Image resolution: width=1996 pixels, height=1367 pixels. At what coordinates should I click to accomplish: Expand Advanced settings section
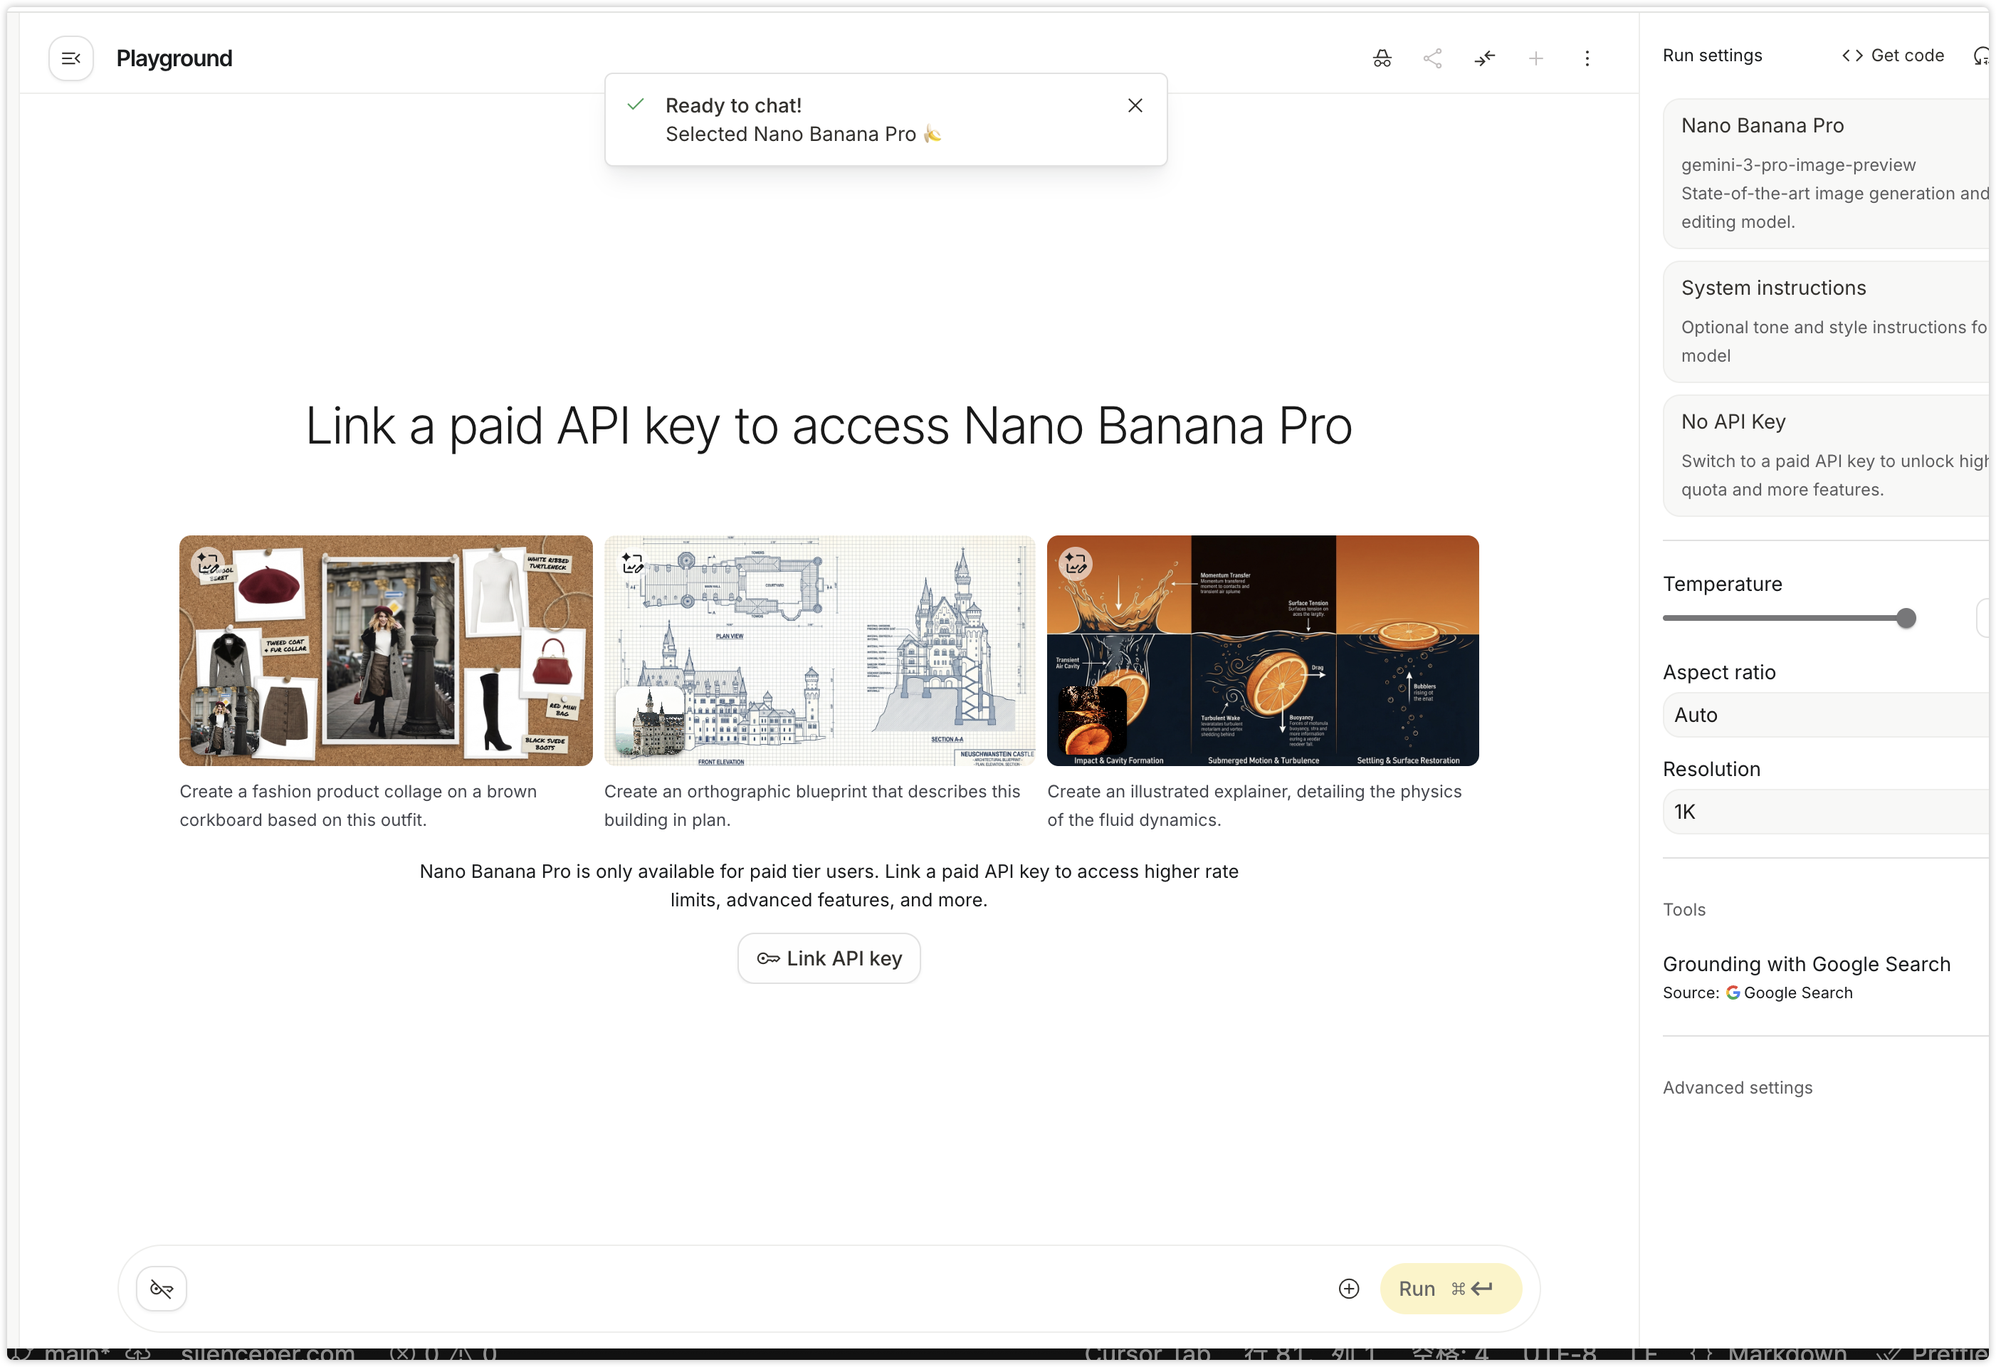click(x=1738, y=1088)
